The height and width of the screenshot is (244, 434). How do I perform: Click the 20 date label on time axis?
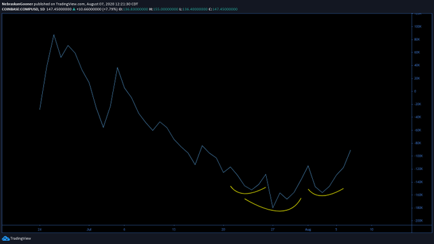pyautogui.click(x=223, y=229)
